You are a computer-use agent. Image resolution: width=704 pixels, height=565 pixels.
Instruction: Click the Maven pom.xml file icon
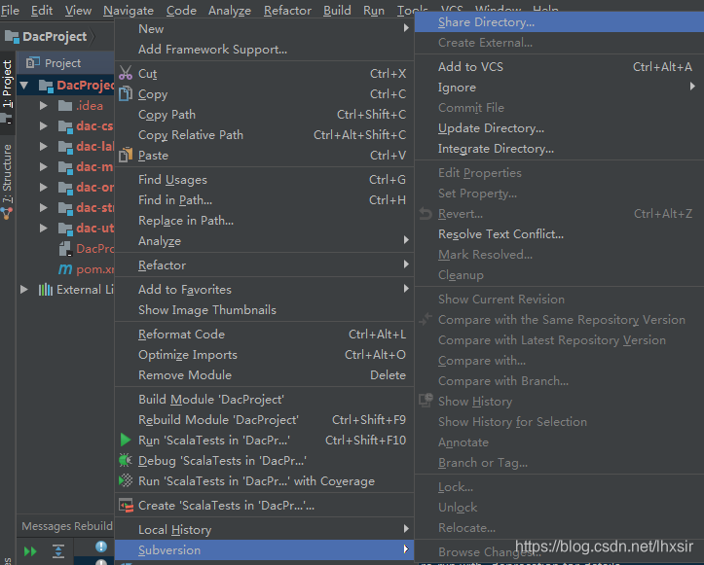click(65, 268)
